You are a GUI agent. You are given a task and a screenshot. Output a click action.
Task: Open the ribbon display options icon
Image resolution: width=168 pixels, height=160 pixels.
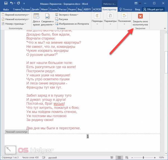136,3
